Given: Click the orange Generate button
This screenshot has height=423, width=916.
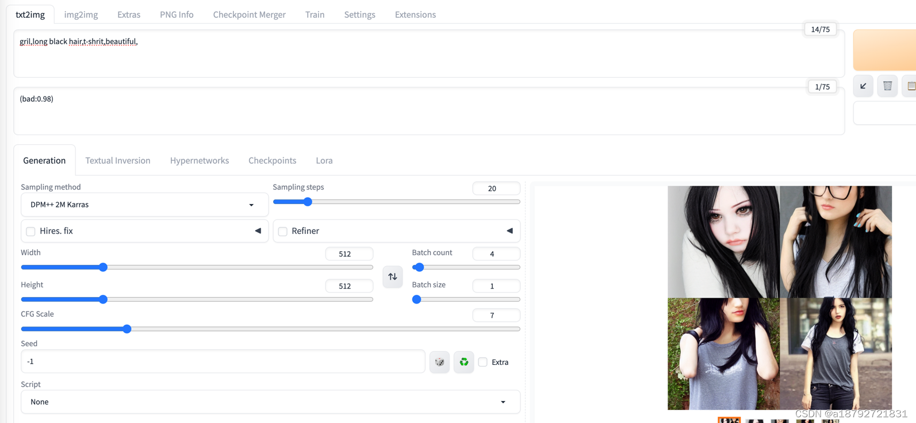Looking at the screenshot, I should click(884, 50).
